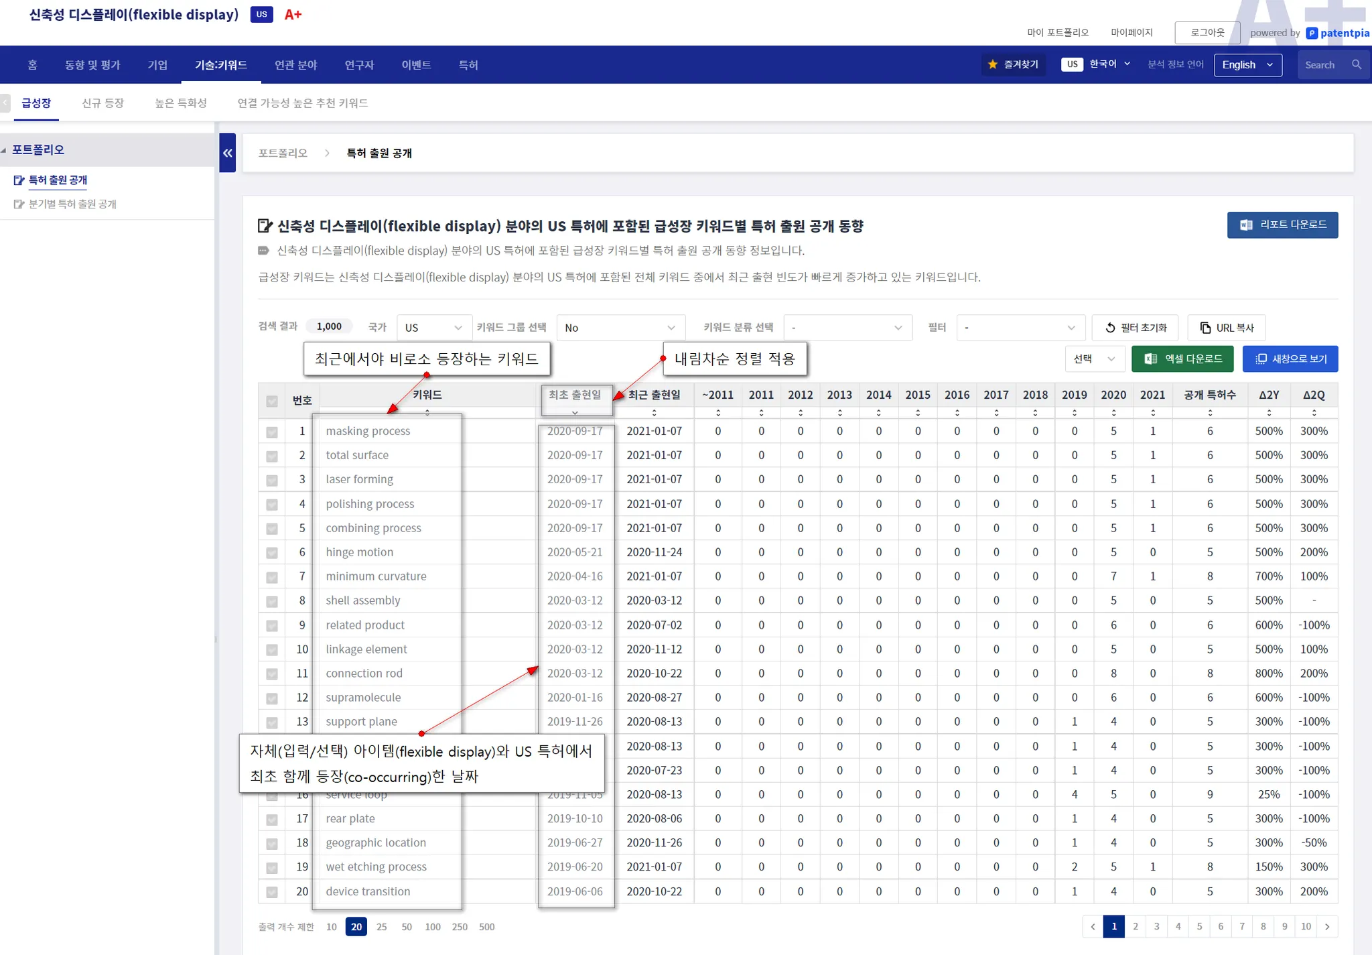Check the masking process row checkbox
The width and height of the screenshot is (1372, 955).
click(272, 432)
